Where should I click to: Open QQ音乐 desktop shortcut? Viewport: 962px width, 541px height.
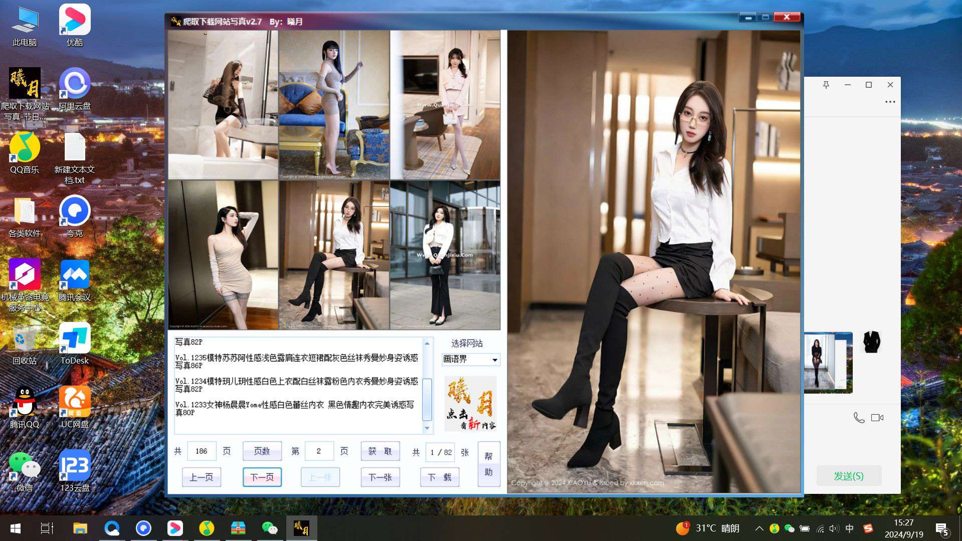click(25, 152)
